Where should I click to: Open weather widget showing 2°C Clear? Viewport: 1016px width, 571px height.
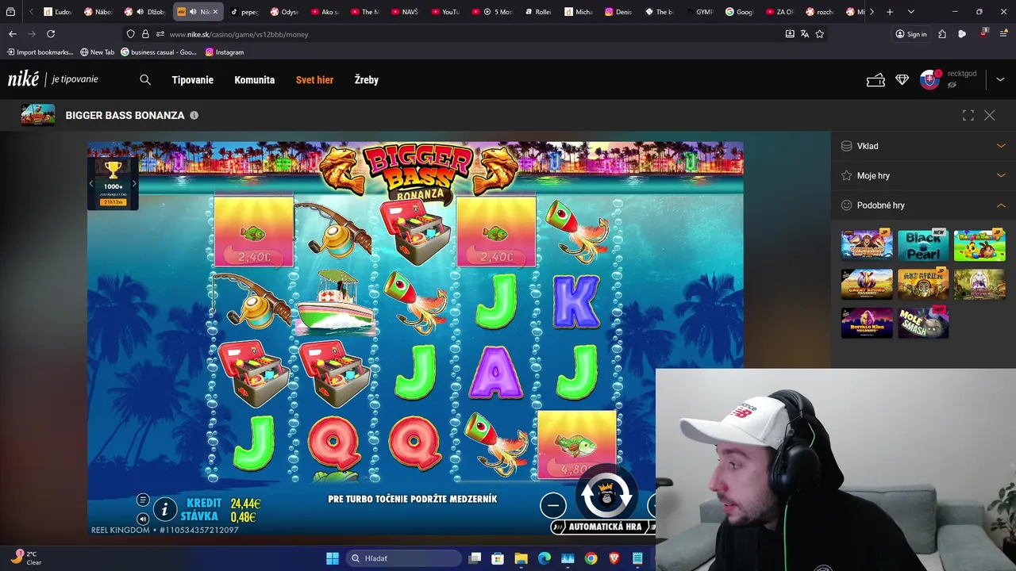[25, 558]
